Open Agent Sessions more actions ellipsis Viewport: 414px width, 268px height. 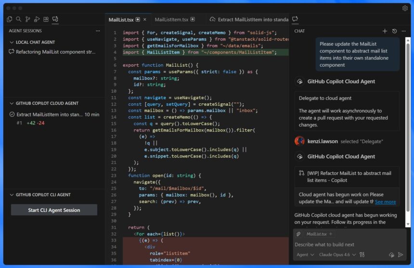click(98, 31)
